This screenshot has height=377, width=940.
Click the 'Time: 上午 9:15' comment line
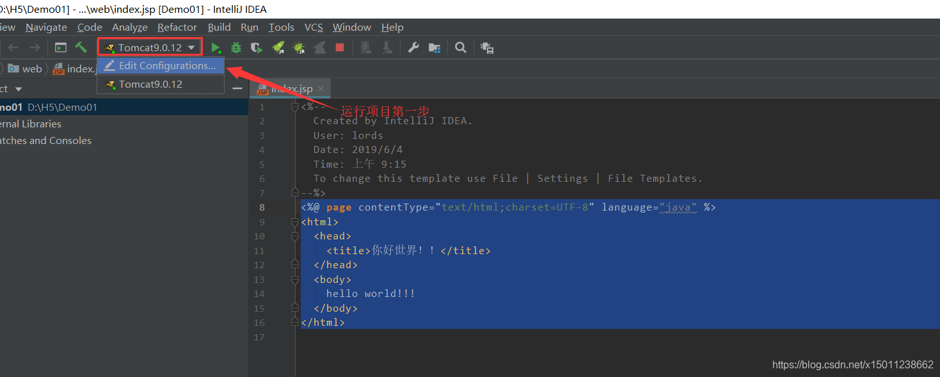click(360, 164)
